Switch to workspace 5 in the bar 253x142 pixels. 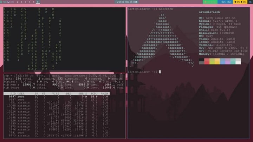click(34, 2)
